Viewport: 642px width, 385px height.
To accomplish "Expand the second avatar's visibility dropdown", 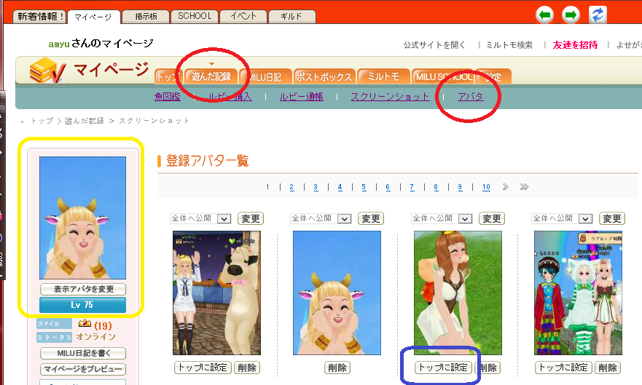I will pos(345,218).
